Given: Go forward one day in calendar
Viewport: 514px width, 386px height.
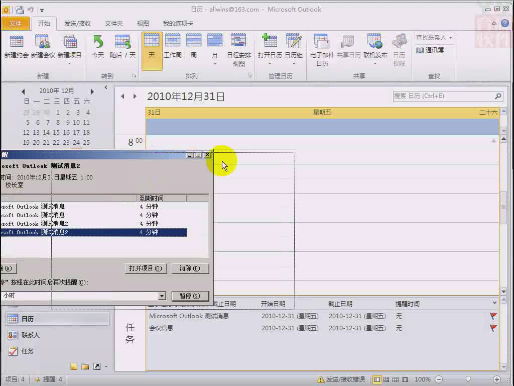Looking at the screenshot, I should [x=135, y=96].
